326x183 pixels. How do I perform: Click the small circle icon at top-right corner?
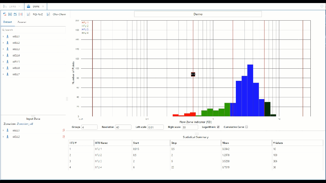(x=322, y=6)
